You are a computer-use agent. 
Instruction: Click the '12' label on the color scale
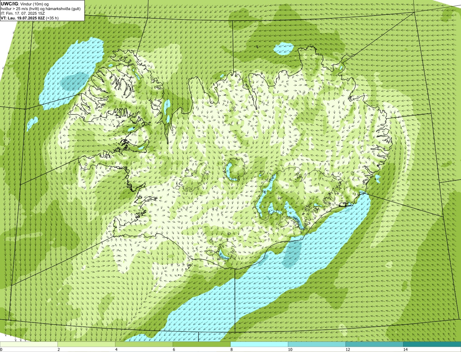[348, 349]
